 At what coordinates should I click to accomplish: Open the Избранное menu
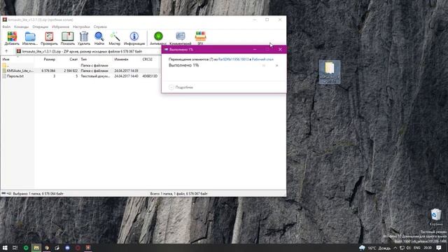tap(61, 27)
